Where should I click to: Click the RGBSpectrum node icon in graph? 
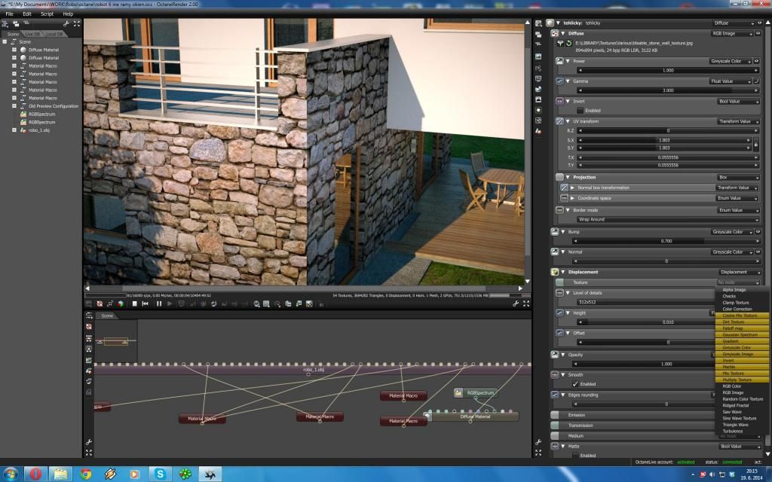459,392
